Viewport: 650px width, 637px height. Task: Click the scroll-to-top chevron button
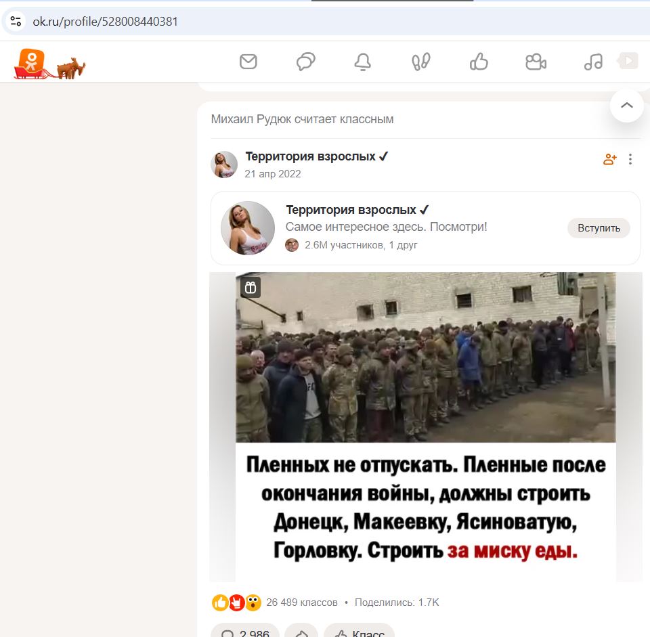tap(627, 106)
